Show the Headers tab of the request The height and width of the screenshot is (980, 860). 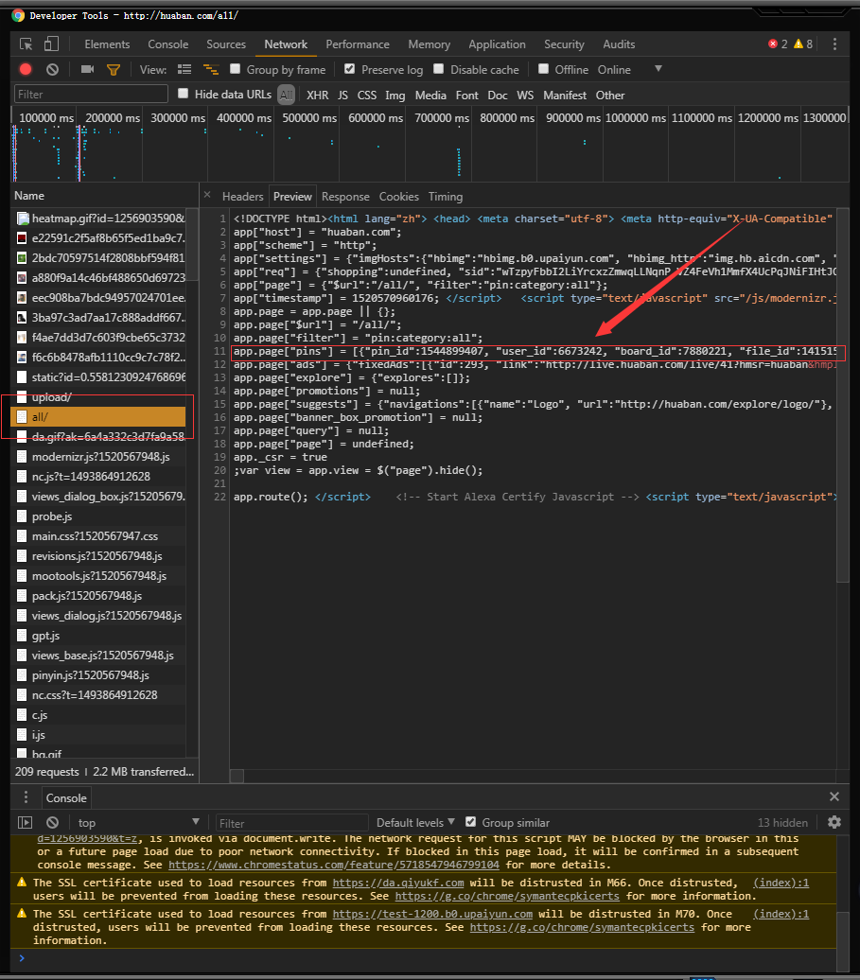tap(242, 196)
